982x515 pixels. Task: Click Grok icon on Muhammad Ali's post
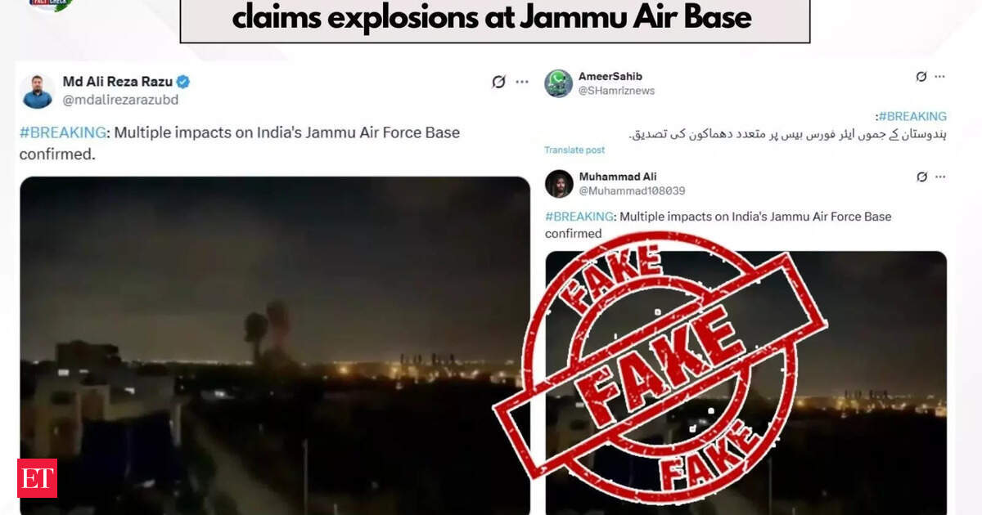[922, 177]
